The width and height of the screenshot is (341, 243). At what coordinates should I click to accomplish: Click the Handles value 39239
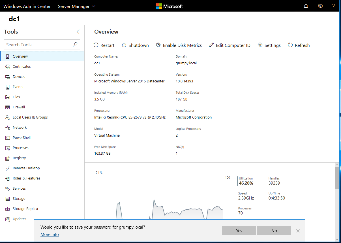point(274,183)
